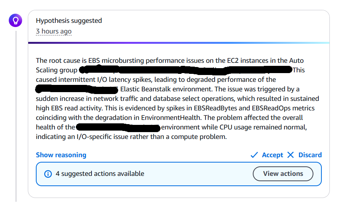Click the info icon beside suggested actions
The height and width of the screenshot is (209, 350).
48,174
